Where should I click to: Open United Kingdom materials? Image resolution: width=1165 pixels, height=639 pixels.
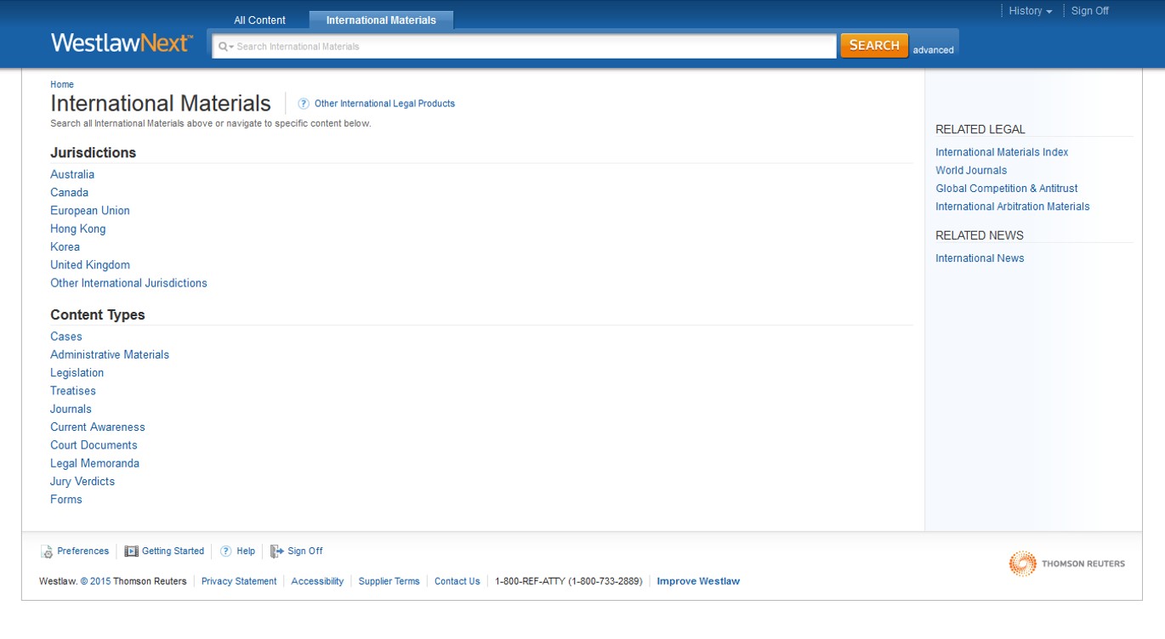click(90, 265)
